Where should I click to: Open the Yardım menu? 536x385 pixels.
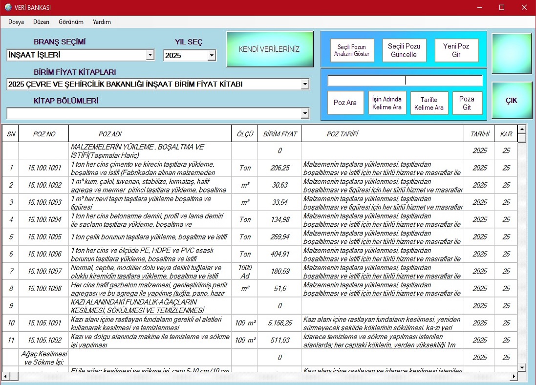click(x=102, y=22)
